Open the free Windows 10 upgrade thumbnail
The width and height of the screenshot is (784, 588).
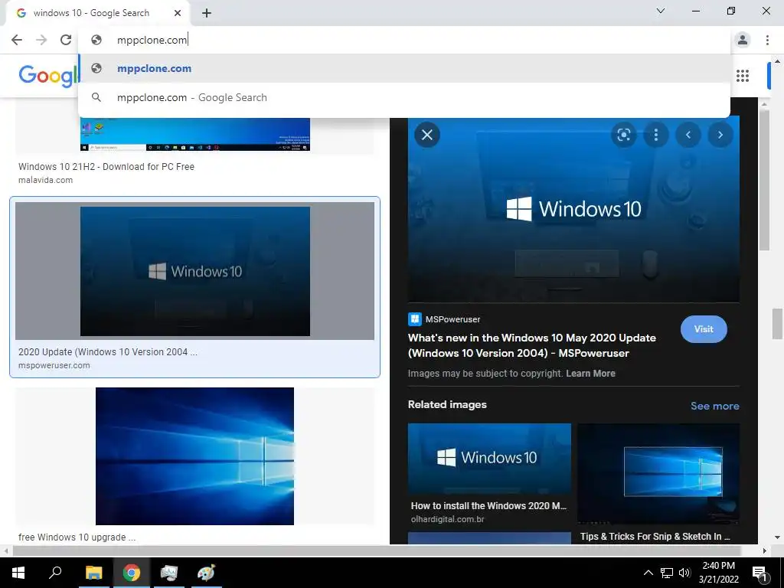(194, 456)
